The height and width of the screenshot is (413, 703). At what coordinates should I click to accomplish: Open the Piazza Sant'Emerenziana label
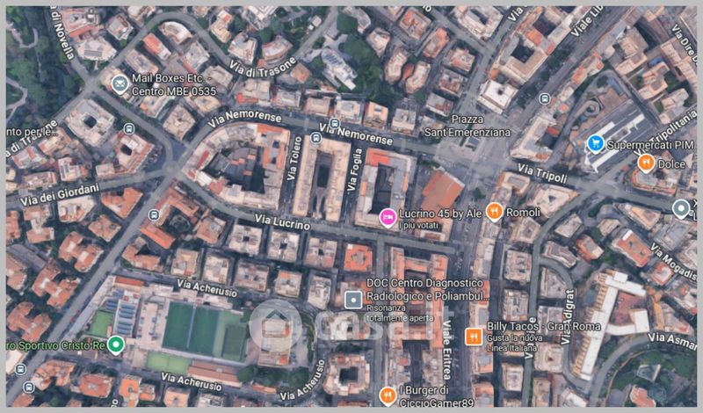click(x=467, y=126)
